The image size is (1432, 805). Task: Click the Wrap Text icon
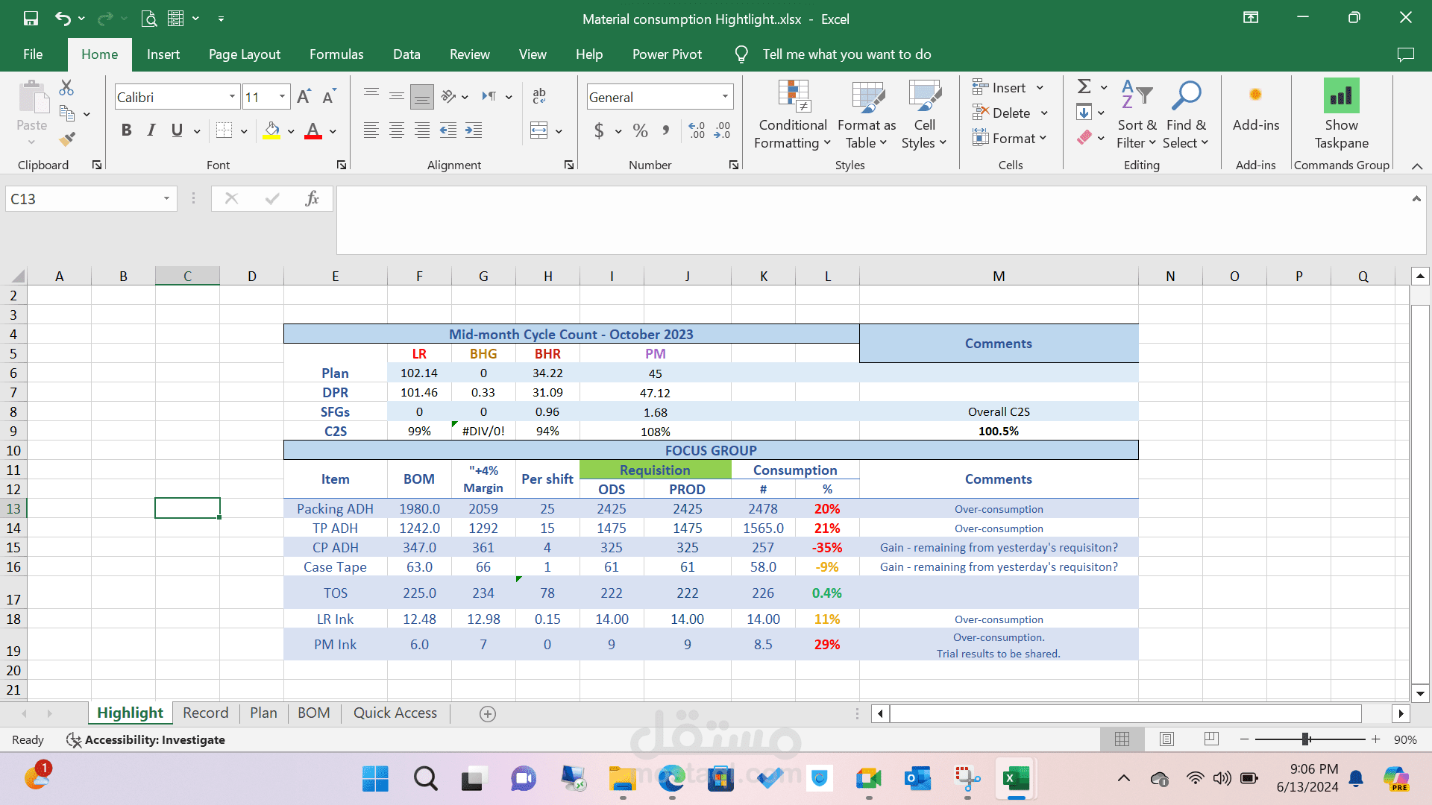tap(538, 96)
